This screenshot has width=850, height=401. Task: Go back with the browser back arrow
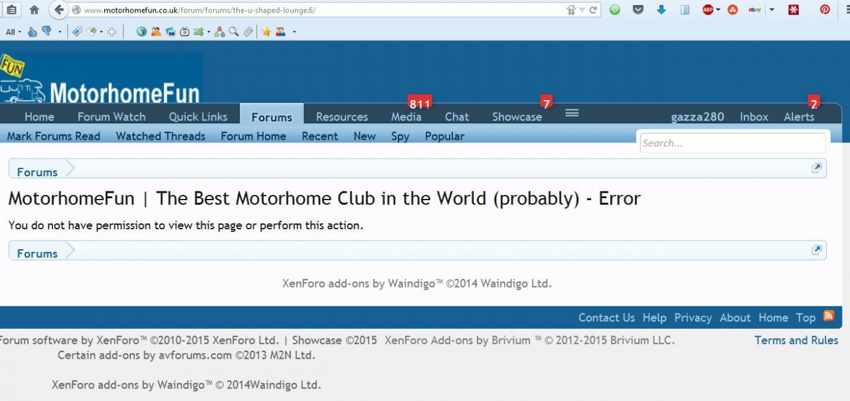point(59,10)
